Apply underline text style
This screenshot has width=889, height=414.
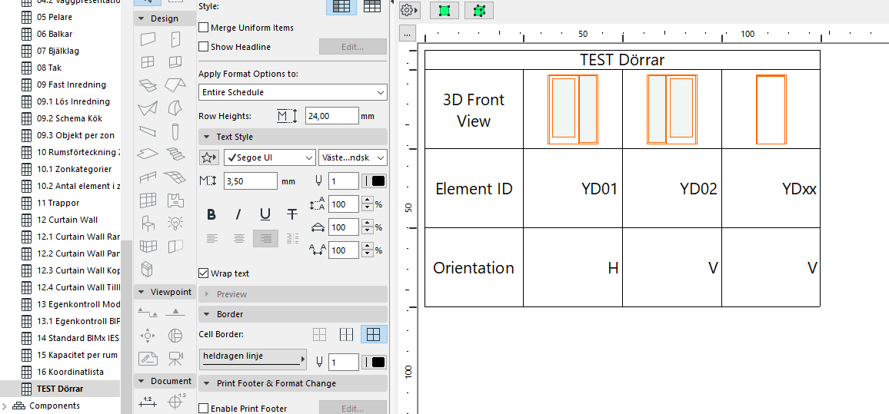[265, 214]
